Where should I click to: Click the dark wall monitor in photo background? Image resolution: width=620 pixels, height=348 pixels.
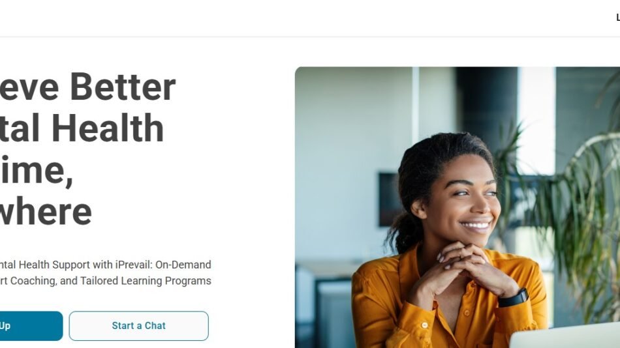390,199
